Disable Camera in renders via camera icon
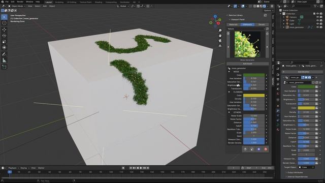Image resolution: width=325 pixels, height=183 pixels. tap(321, 17)
